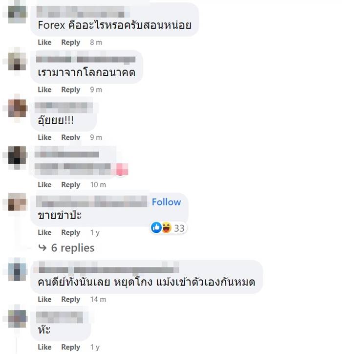The height and width of the screenshot is (354, 342).
Task: Reply to the ขายขำป่ะ comment
Action: (71, 233)
